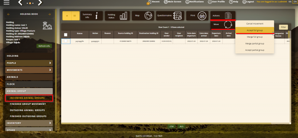Open the Actions clipboard menu

[x=223, y=16]
